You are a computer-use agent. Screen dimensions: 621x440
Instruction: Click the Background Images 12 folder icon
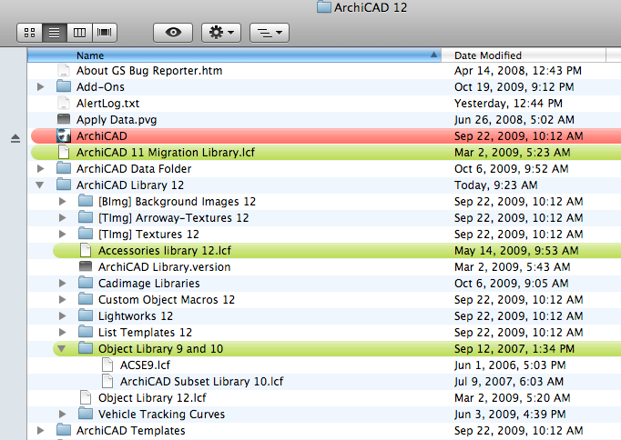click(86, 201)
